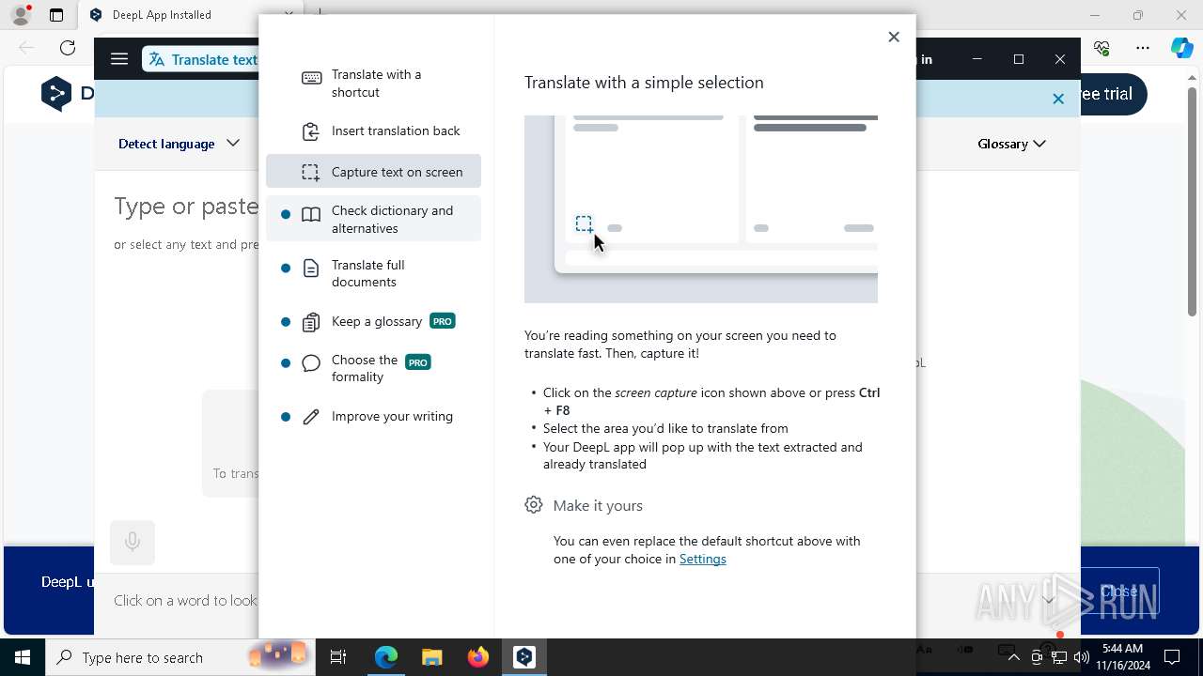This screenshot has height=676, width=1203.
Task: Refresh the browser page
Action: click(x=68, y=48)
